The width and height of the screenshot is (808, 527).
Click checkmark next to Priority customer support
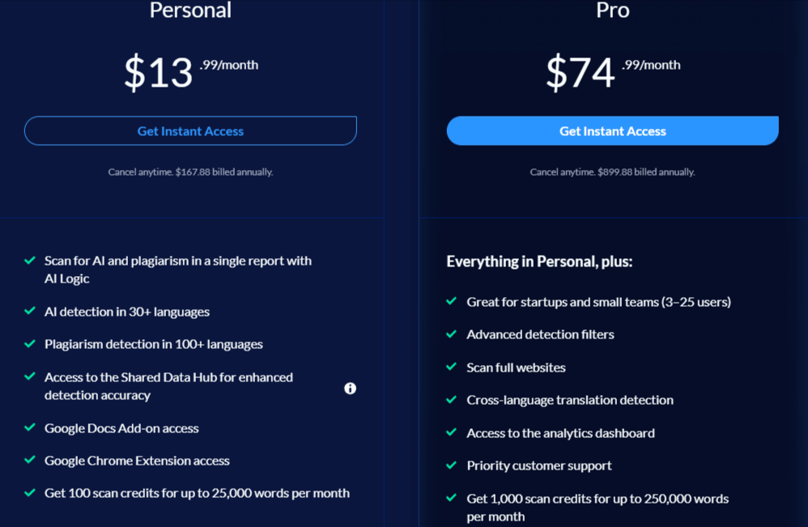(x=452, y=465)
